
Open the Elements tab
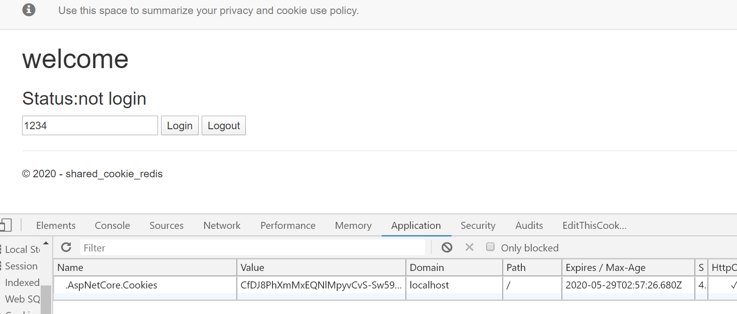coord(56,225)
